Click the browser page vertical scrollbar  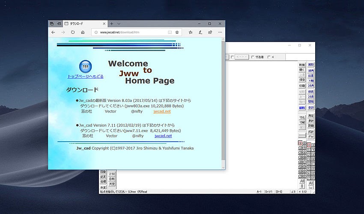click(223, 101)
